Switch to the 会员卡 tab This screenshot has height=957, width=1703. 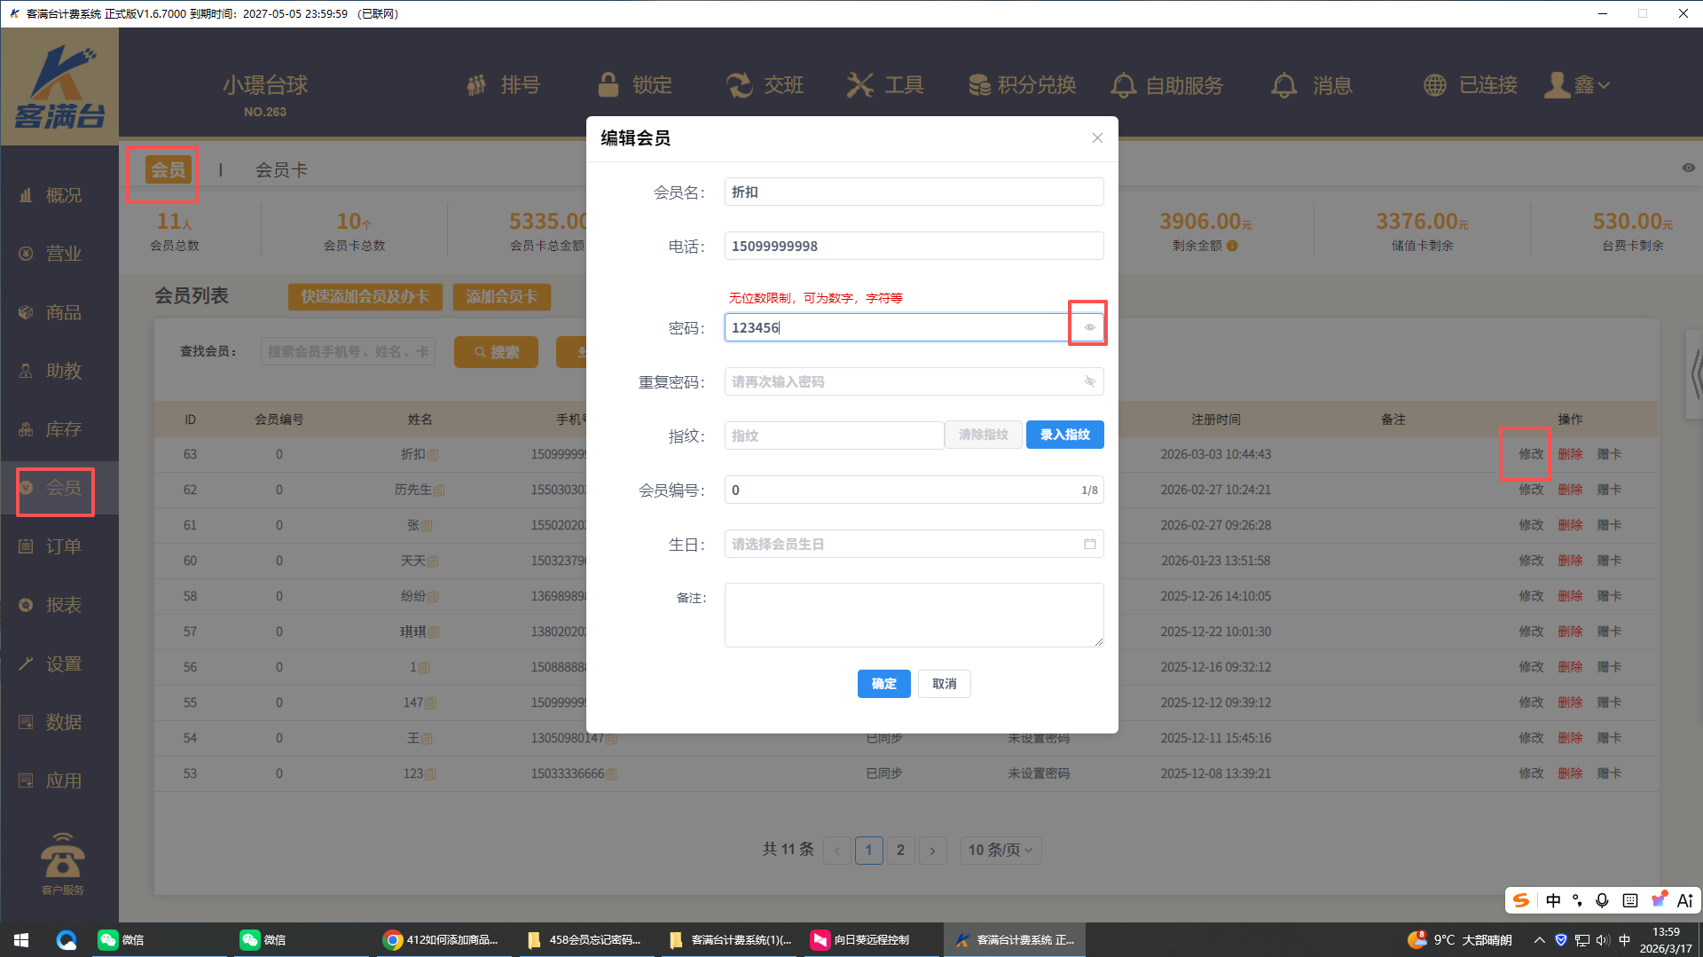point(281,169)
